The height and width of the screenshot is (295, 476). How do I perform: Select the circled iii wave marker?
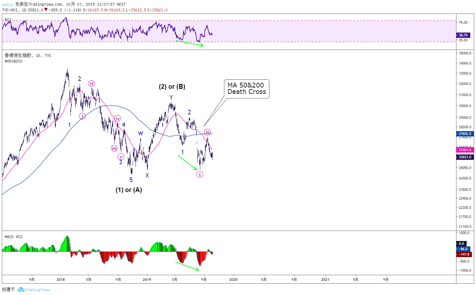(x=114, y=148)
